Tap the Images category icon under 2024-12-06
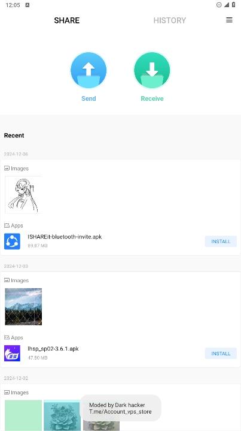Viewport: 241px width, 431px height. 7,168
